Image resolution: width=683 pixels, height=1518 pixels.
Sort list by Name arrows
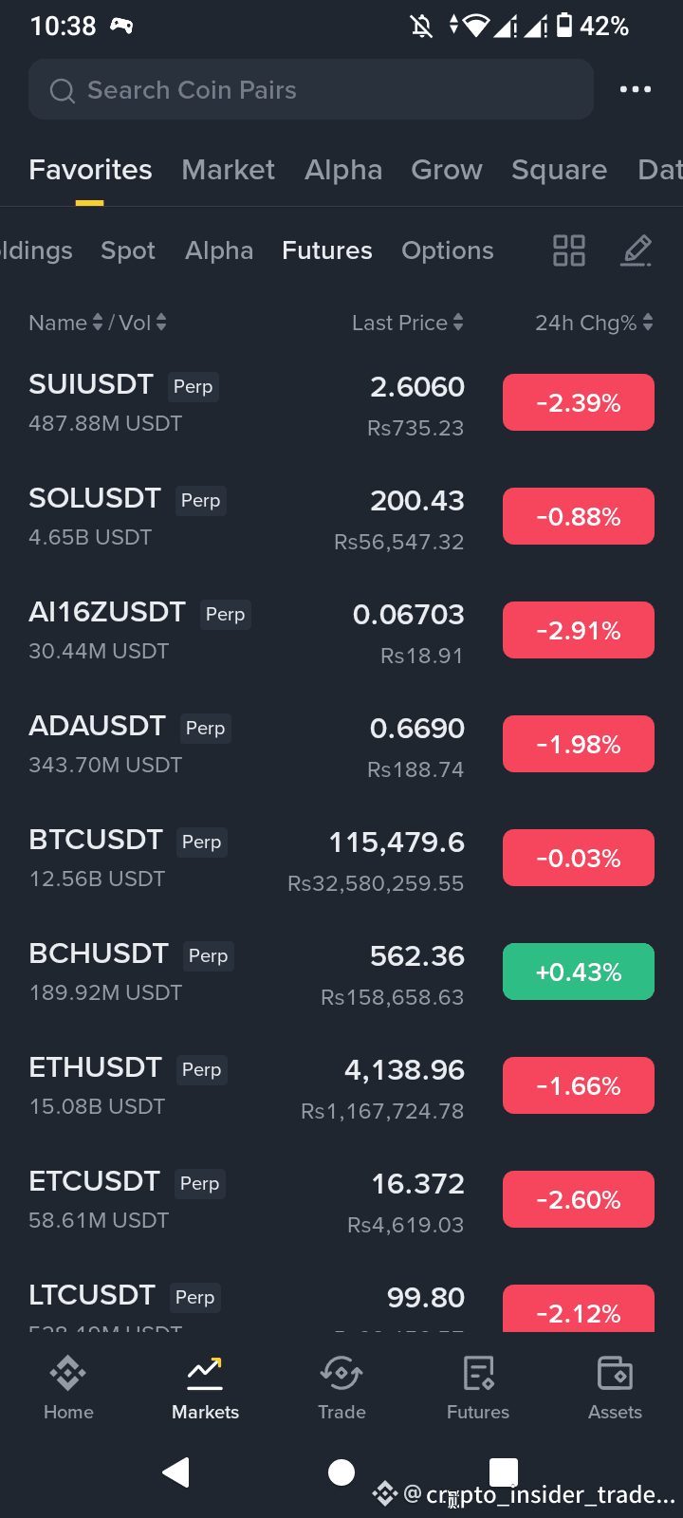(x=97, y=323)
